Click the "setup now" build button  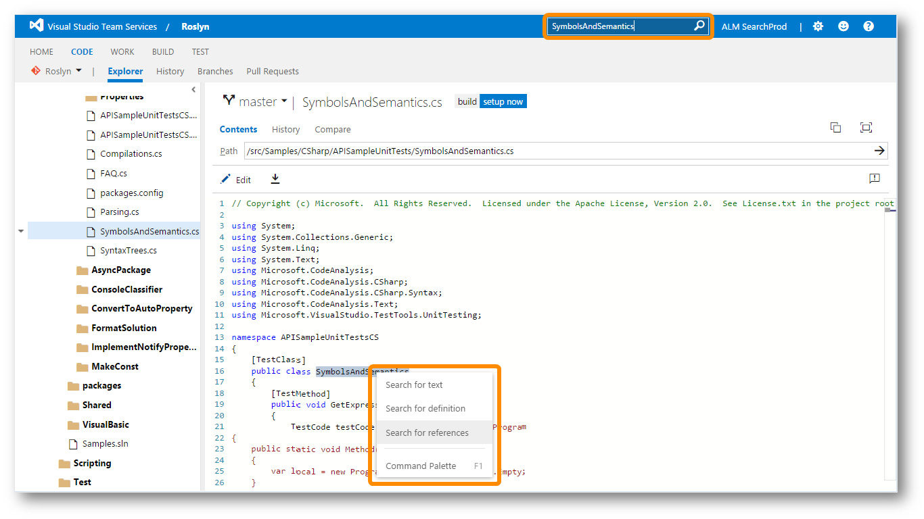(503, 101)
